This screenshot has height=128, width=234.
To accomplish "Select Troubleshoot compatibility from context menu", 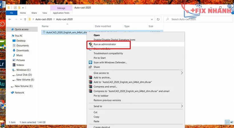I will [108, 53].
